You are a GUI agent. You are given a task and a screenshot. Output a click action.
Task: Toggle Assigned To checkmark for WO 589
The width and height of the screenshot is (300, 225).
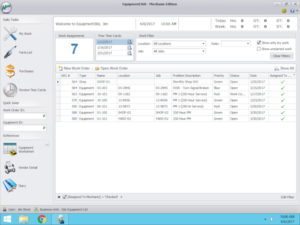(x=282, y=119)
